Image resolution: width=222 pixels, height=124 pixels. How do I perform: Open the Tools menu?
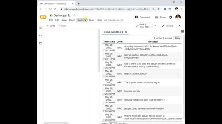coord(92,20)
